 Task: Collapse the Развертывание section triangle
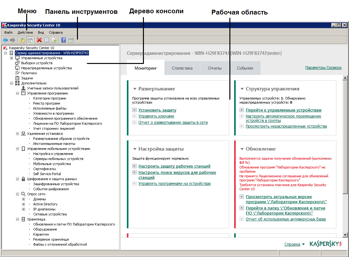click(x=135, y=89)
